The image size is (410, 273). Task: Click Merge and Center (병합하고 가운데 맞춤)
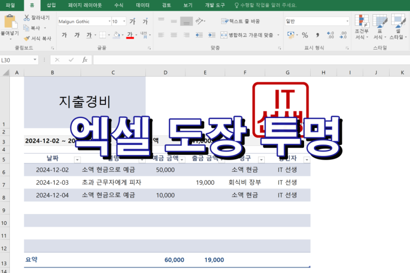tap(246, 35)
